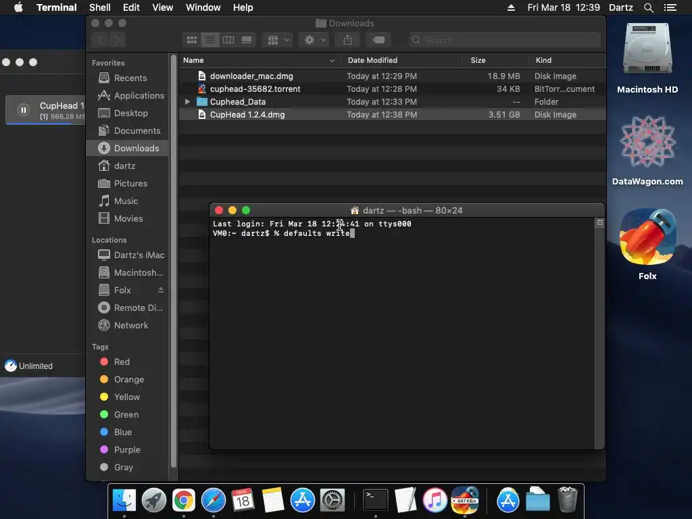Viewport: 692px width, 519px height.
Task: Switch Finder to column view
Action: 228,40
